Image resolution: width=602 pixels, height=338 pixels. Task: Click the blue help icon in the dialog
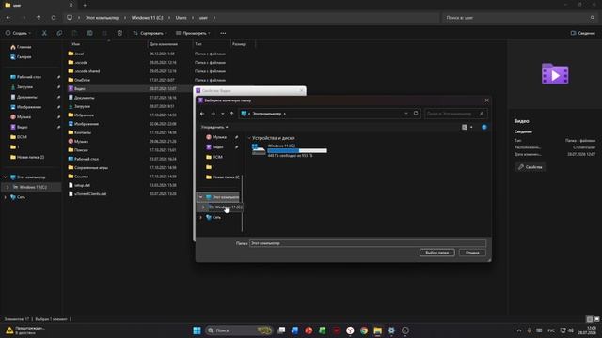pos(484,127)
